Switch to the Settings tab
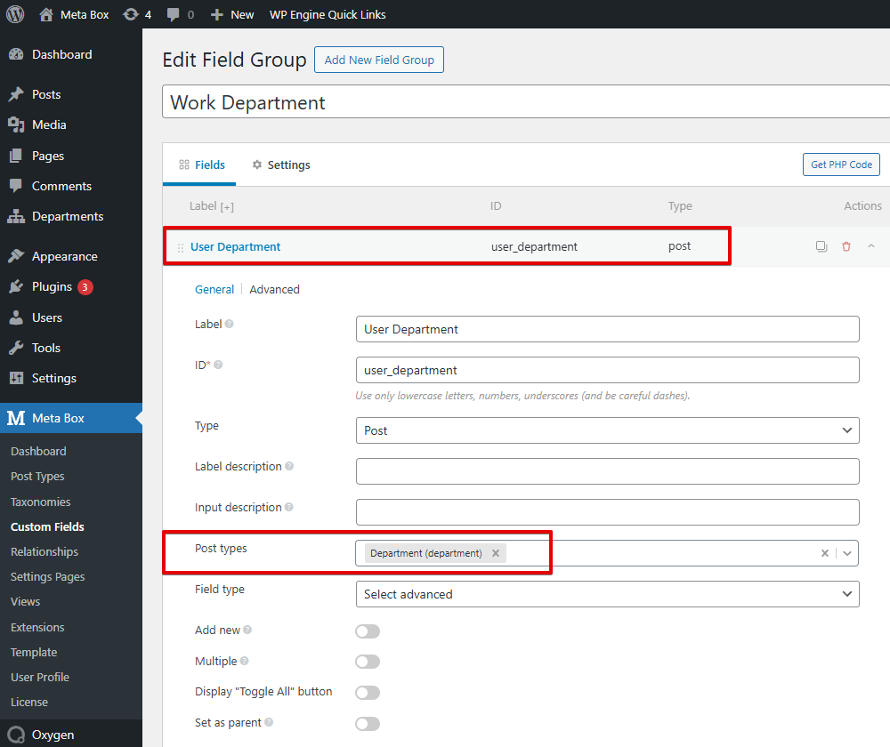Viewport: 890px width, 747px height. 287,165
